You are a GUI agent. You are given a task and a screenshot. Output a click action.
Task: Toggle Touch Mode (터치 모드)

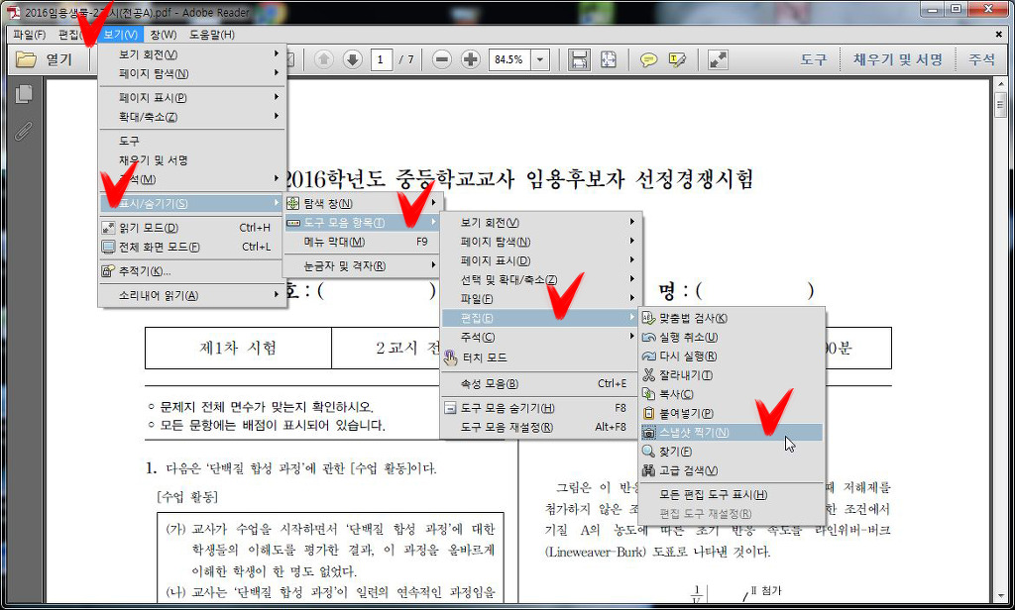(540, 357)
